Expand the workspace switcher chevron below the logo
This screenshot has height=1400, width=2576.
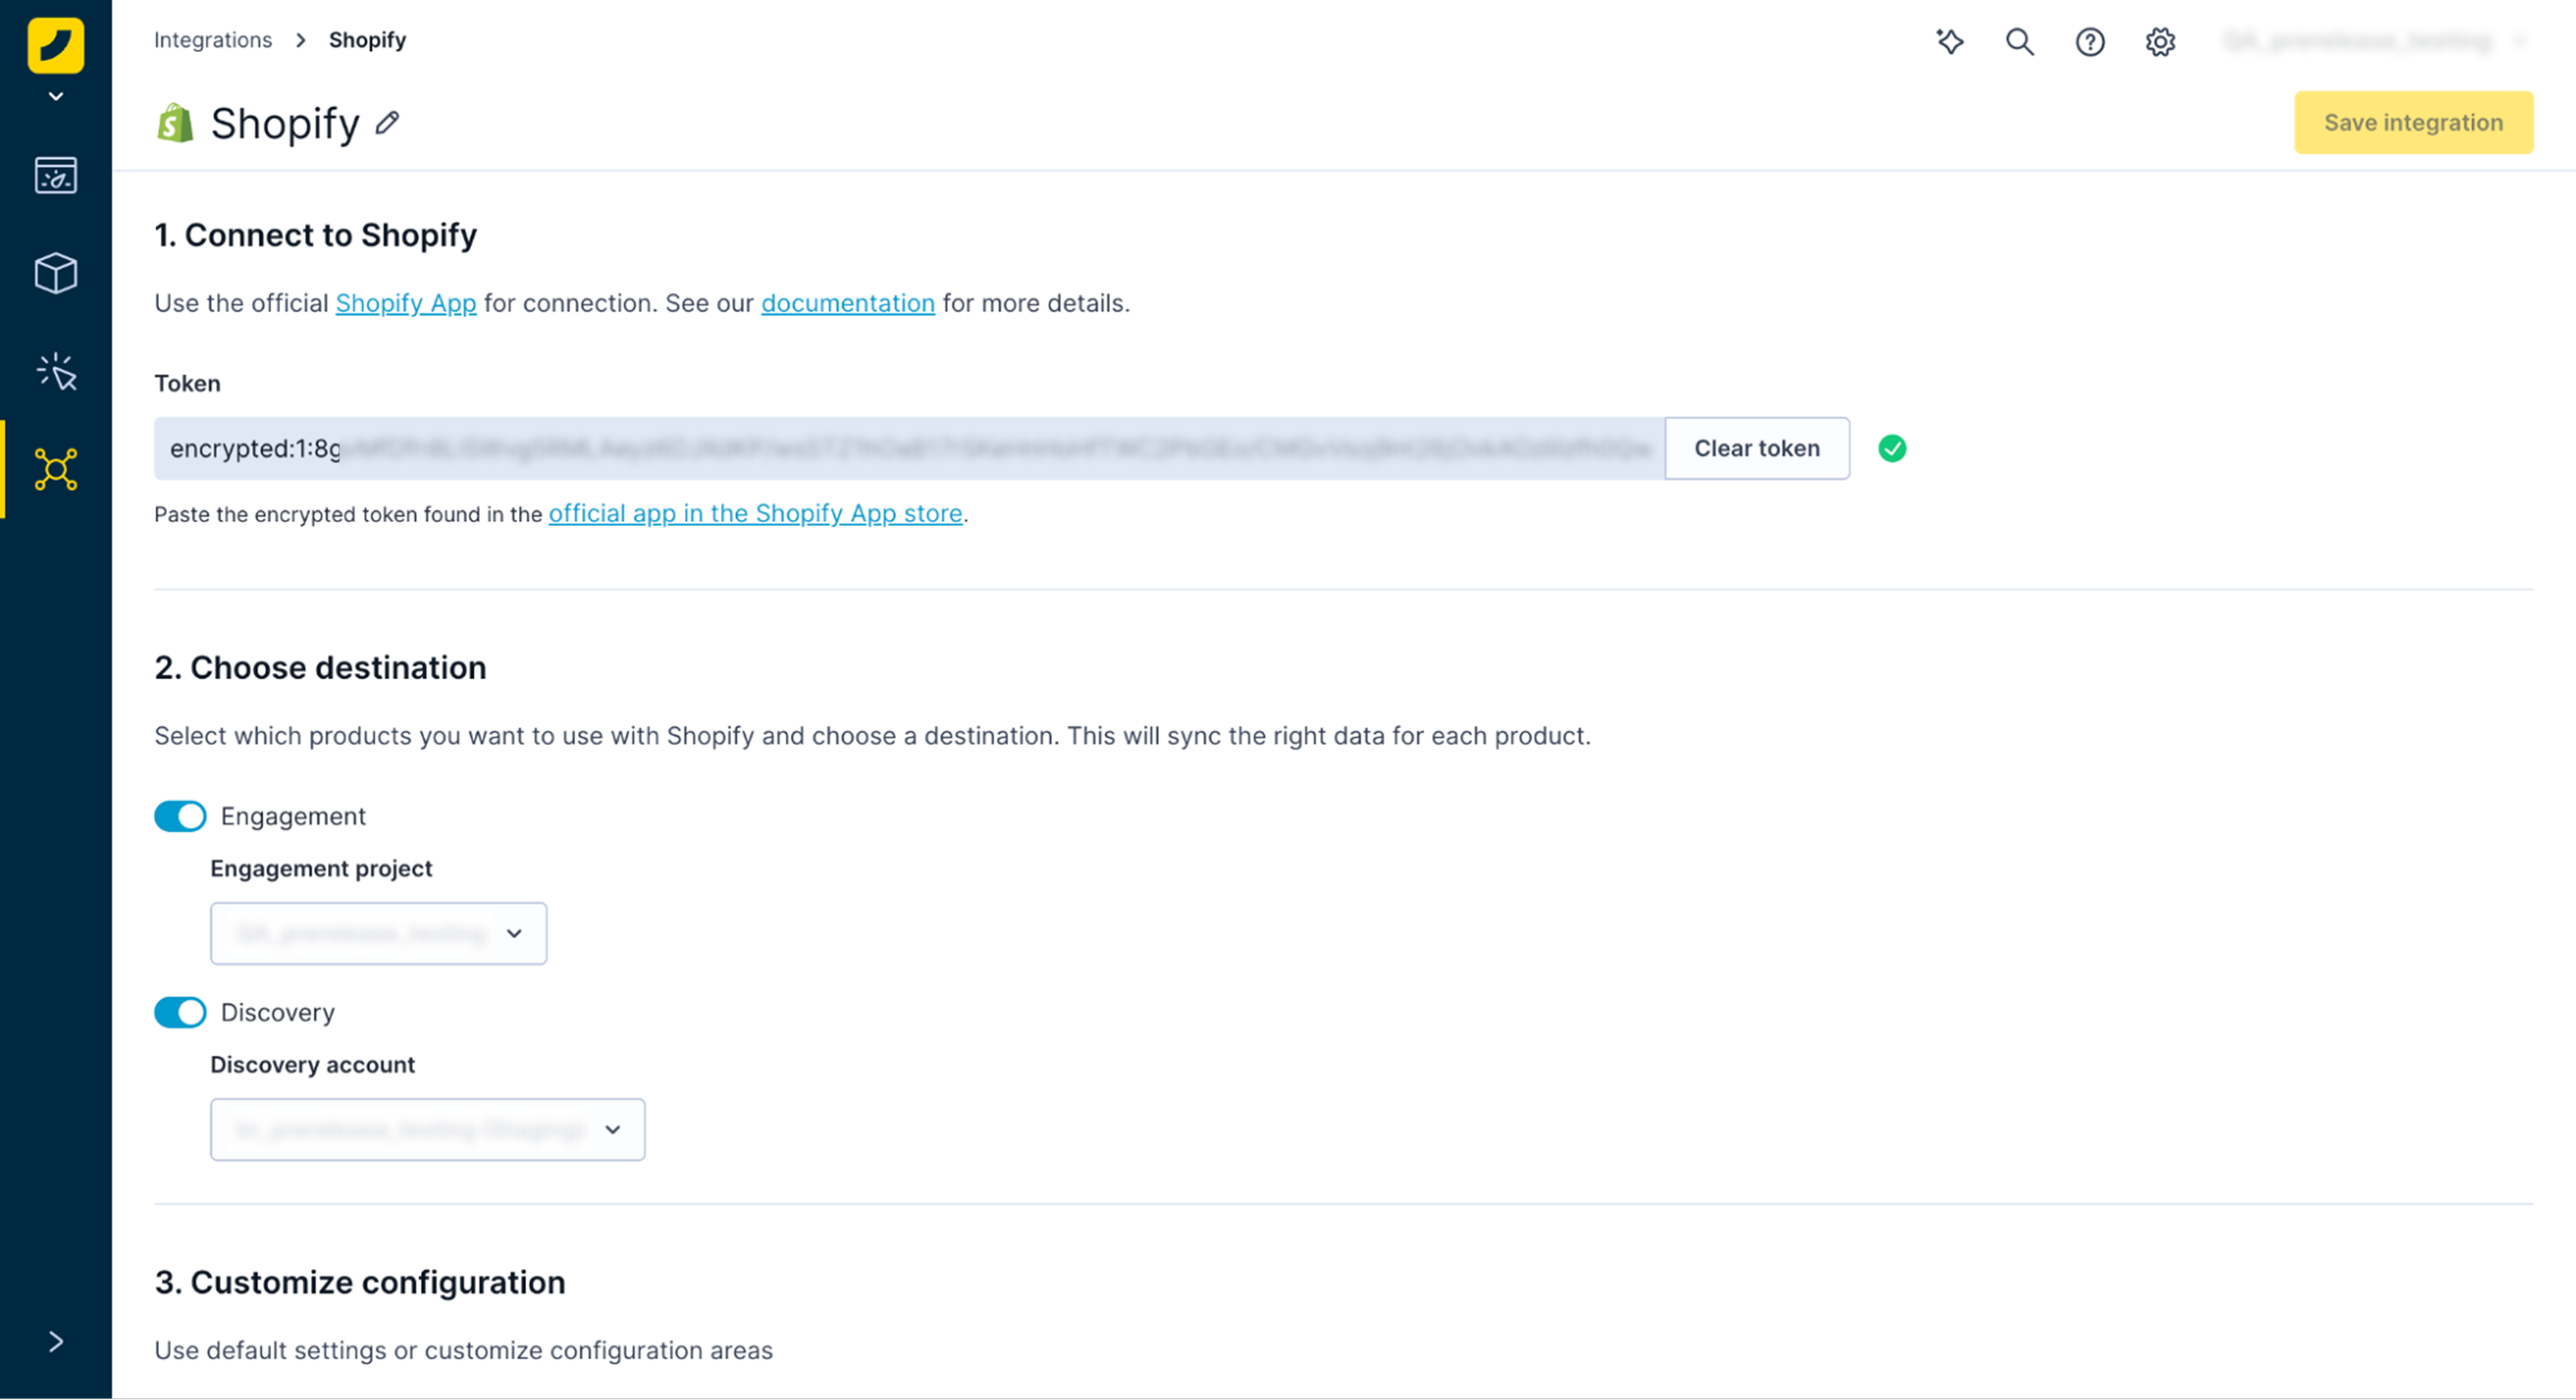coord(56,97)
